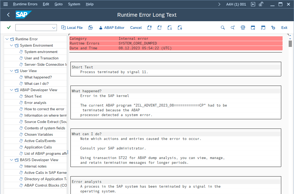This screenshot has height=194, width=294.
Task: Open the Help menu
Action: [90, 4]
